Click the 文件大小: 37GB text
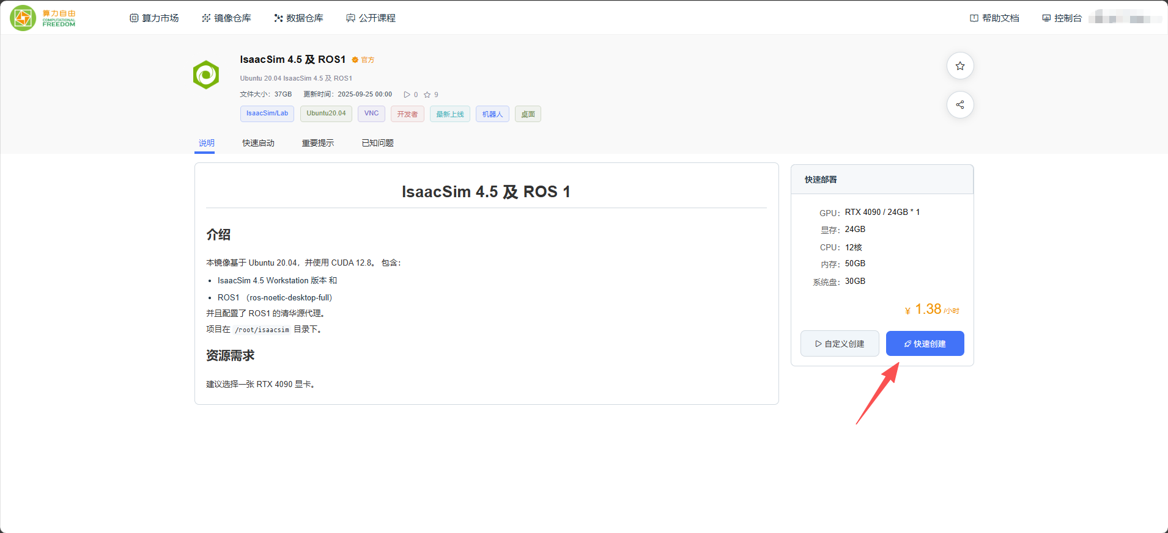 pyautogui.click(x=266, y=95)
